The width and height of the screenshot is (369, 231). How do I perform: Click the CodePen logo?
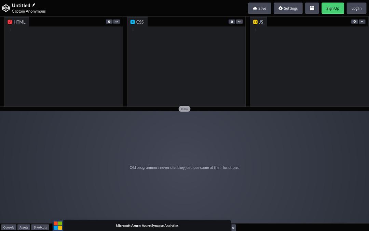coord(5,8)
